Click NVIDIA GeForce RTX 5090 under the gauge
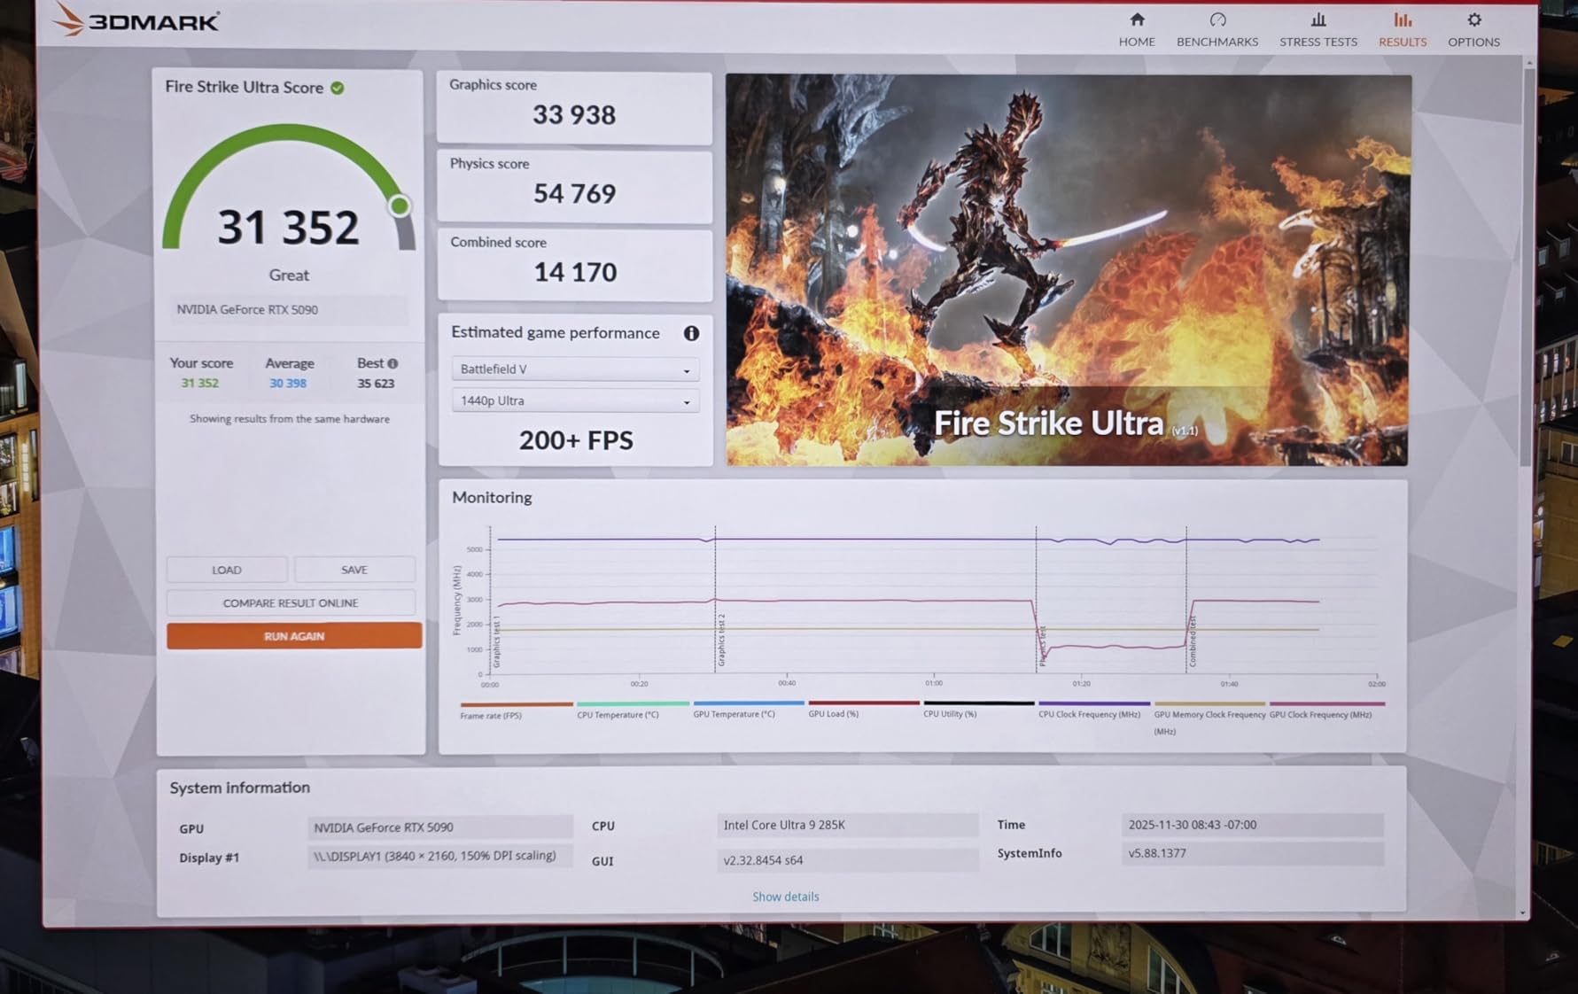The height and width of the screenshot is (994, 1578). click(x=247, y=309)
